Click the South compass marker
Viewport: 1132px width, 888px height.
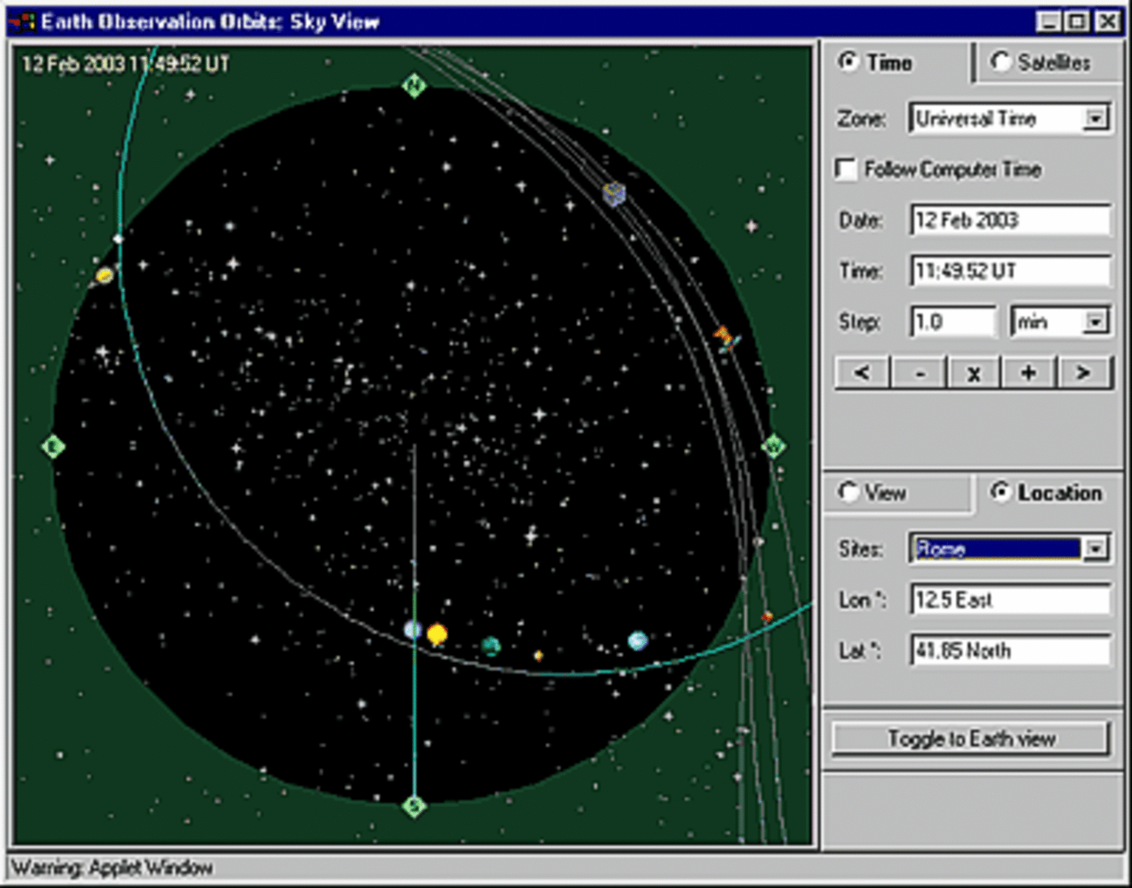(414, 806)
